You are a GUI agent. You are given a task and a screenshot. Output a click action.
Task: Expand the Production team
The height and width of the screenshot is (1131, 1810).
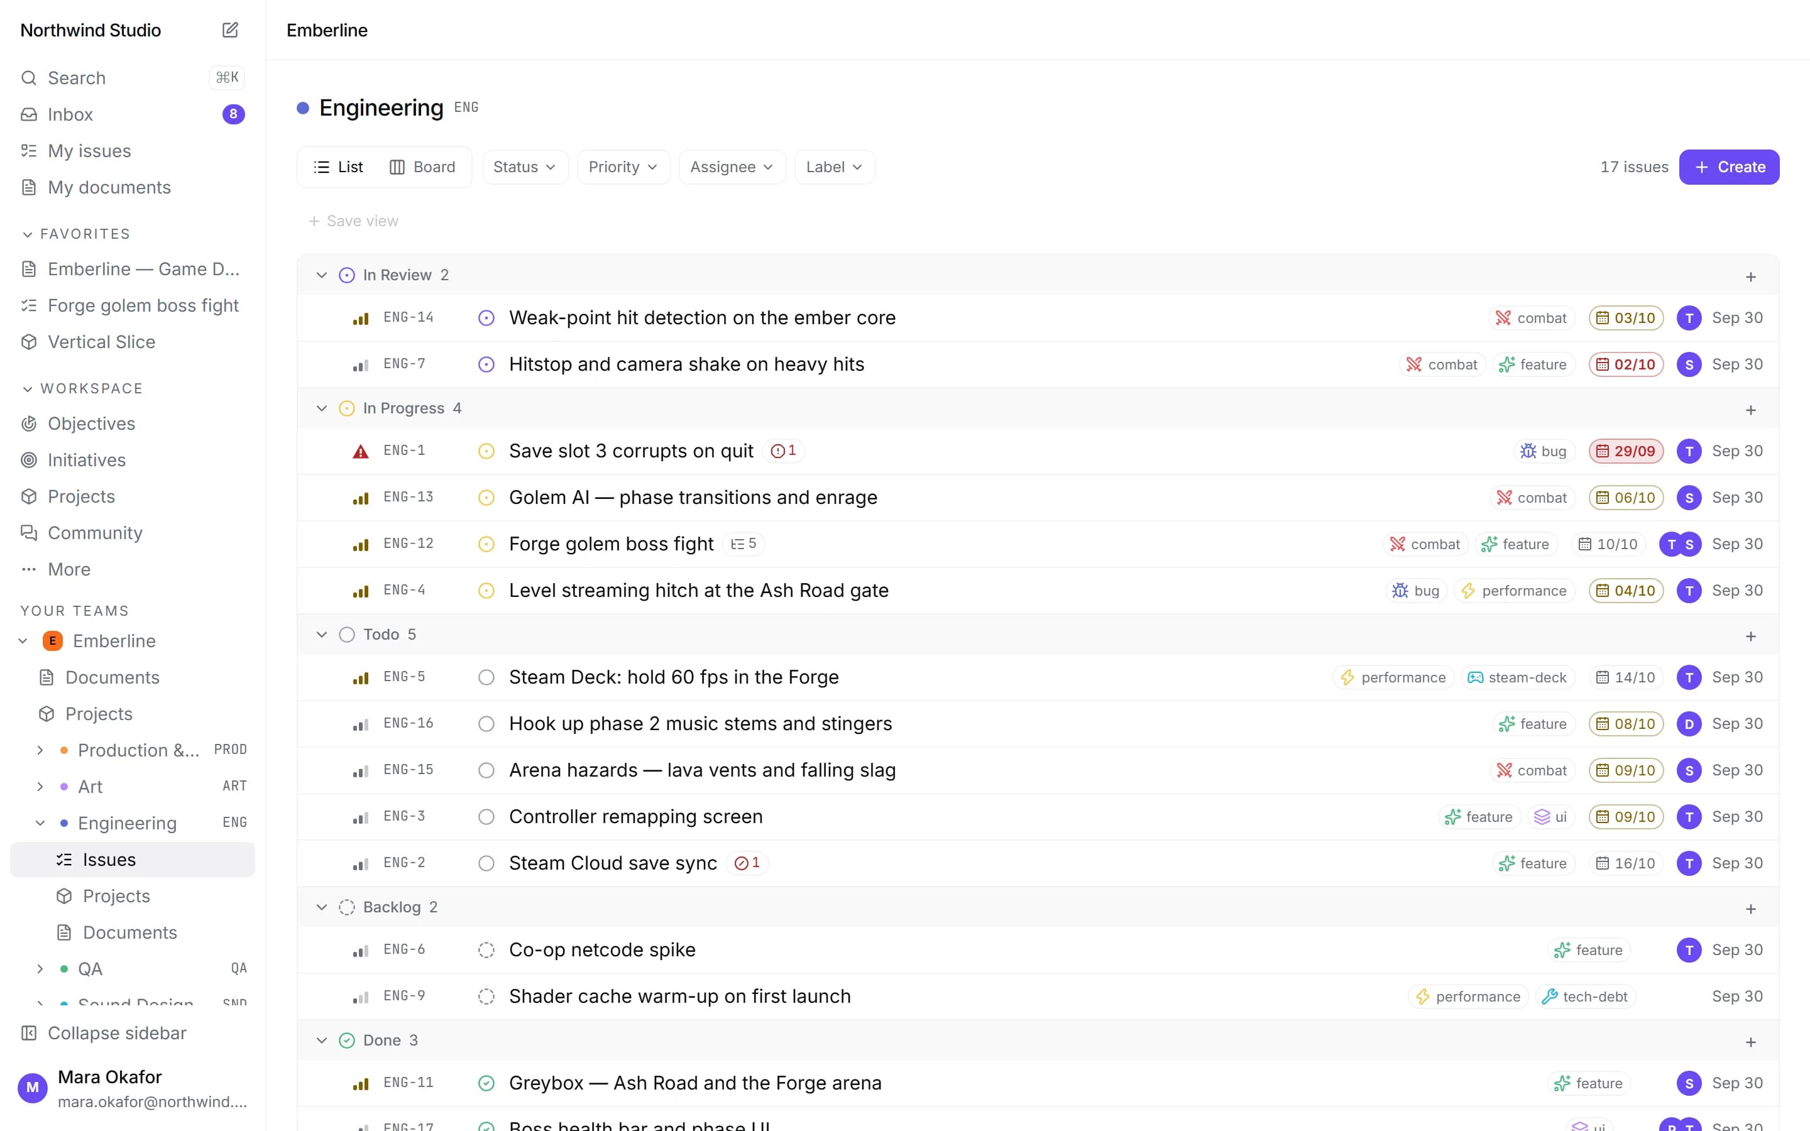click(40, 750)
